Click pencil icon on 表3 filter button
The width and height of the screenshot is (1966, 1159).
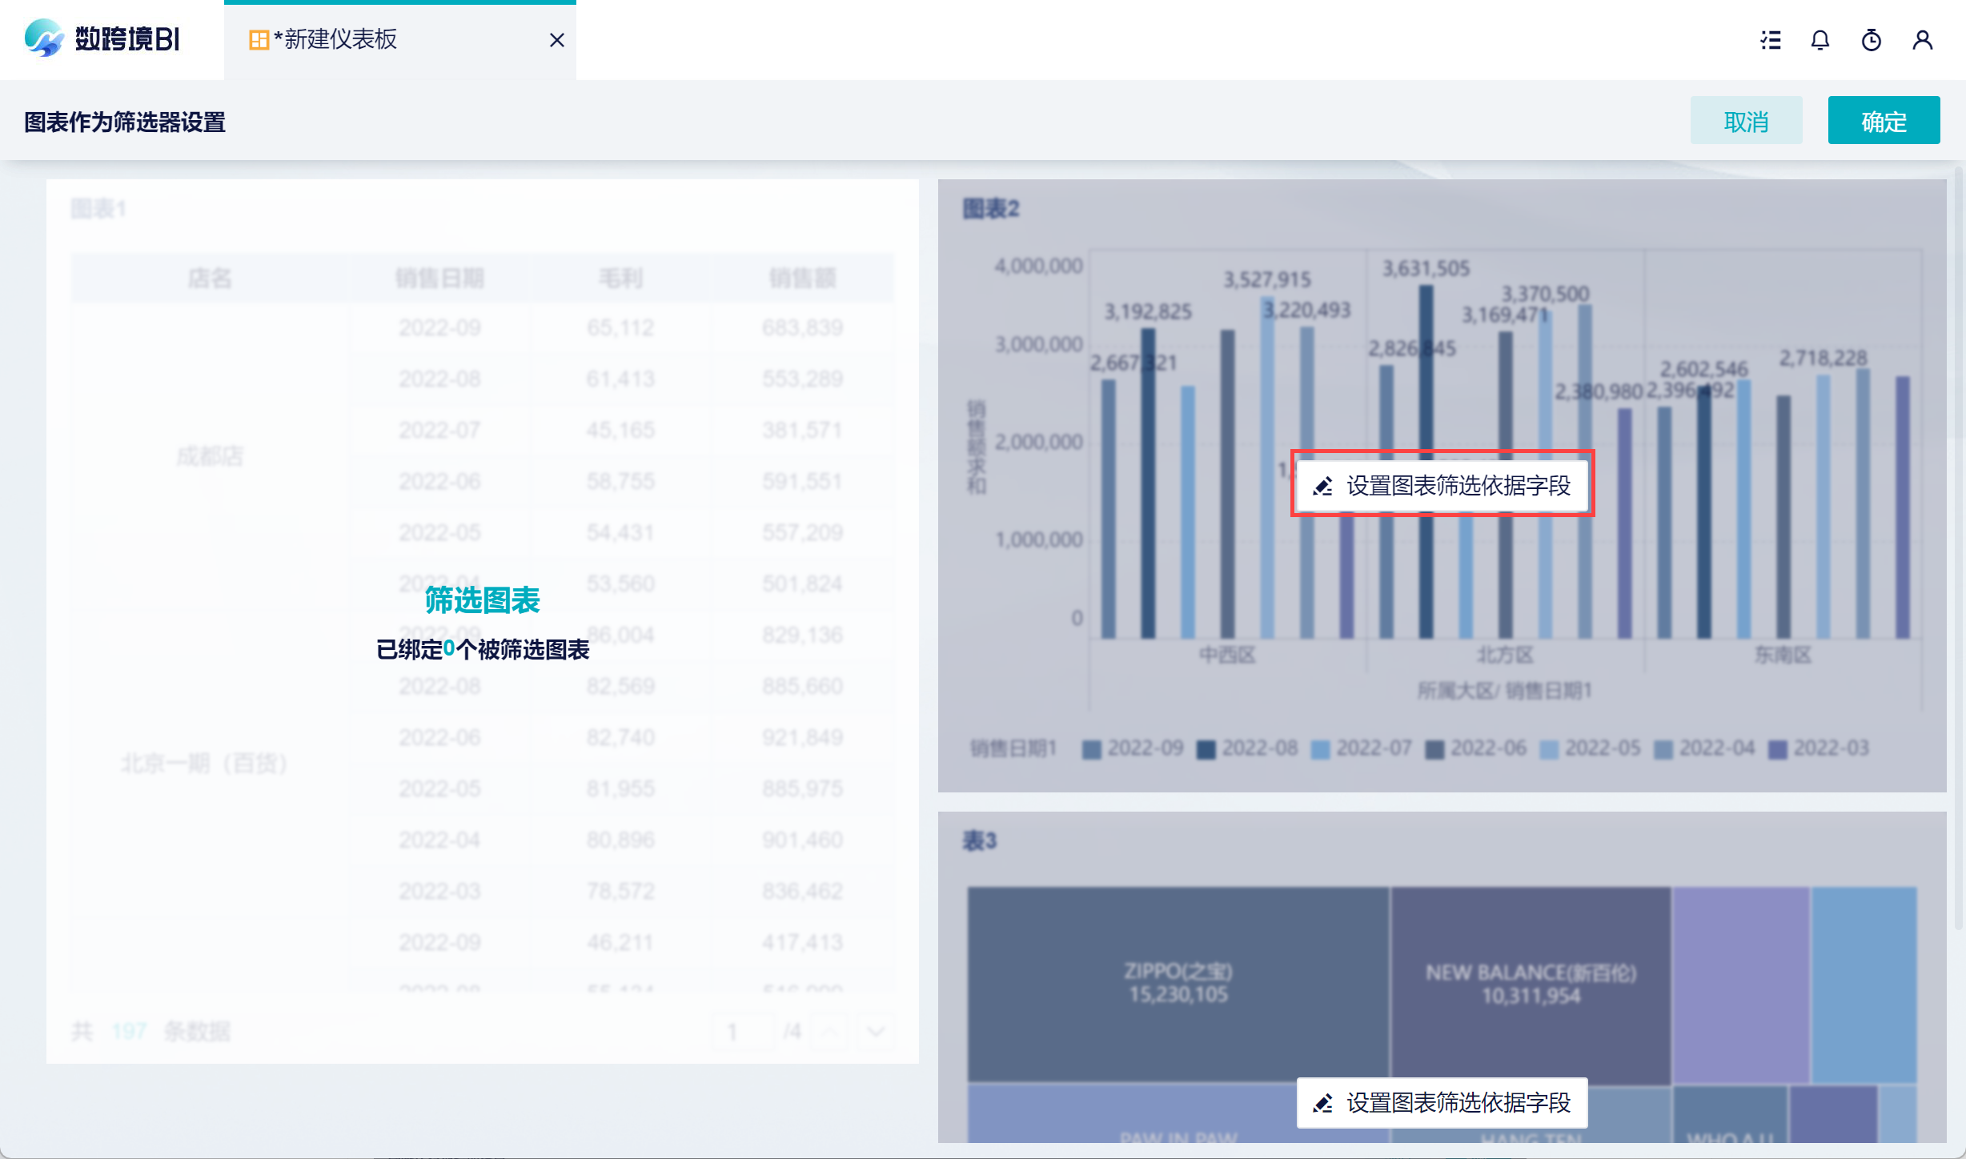[x=1323, y=1103]
